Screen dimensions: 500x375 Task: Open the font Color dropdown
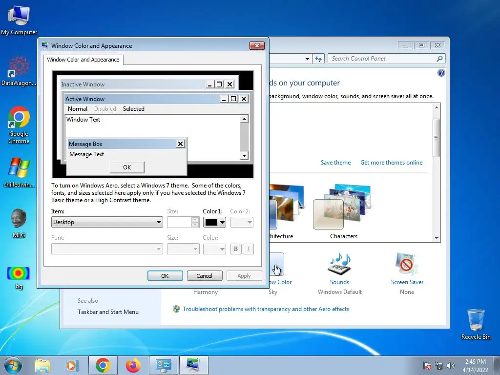(x=215, y=249)
